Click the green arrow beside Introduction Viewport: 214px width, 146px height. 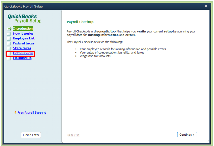9,29
